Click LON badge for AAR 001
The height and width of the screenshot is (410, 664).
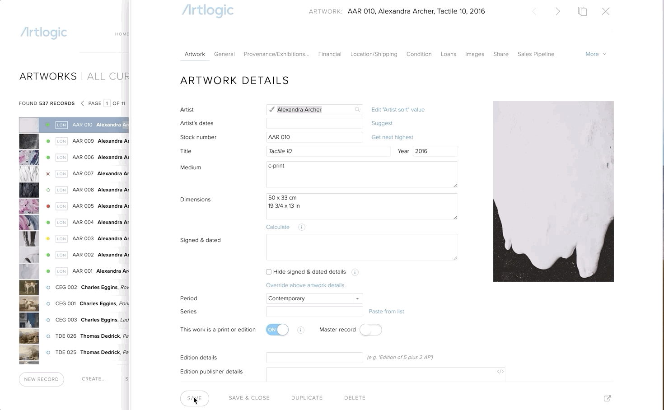(x=61, y=271)
